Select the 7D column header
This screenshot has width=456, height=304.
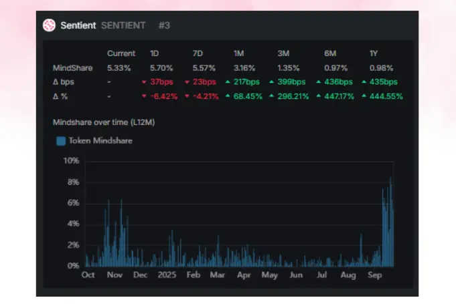tap(198, 53)
